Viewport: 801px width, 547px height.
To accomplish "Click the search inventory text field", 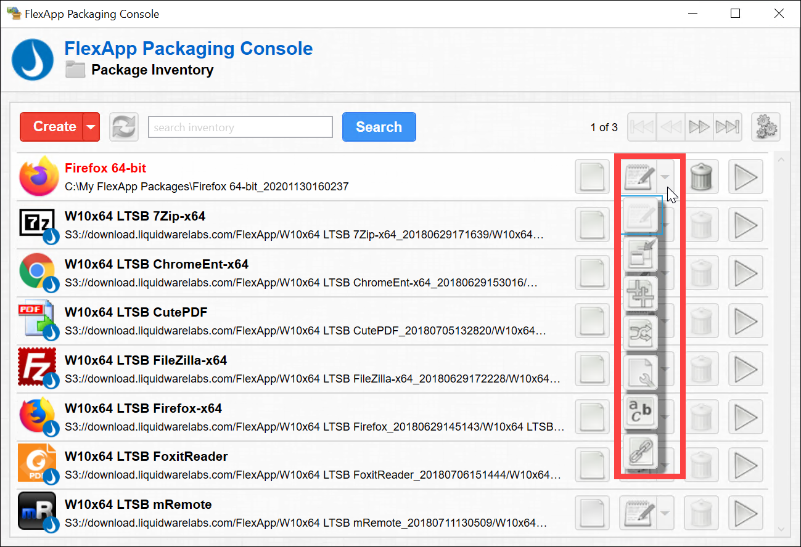I will click(240, 128).
